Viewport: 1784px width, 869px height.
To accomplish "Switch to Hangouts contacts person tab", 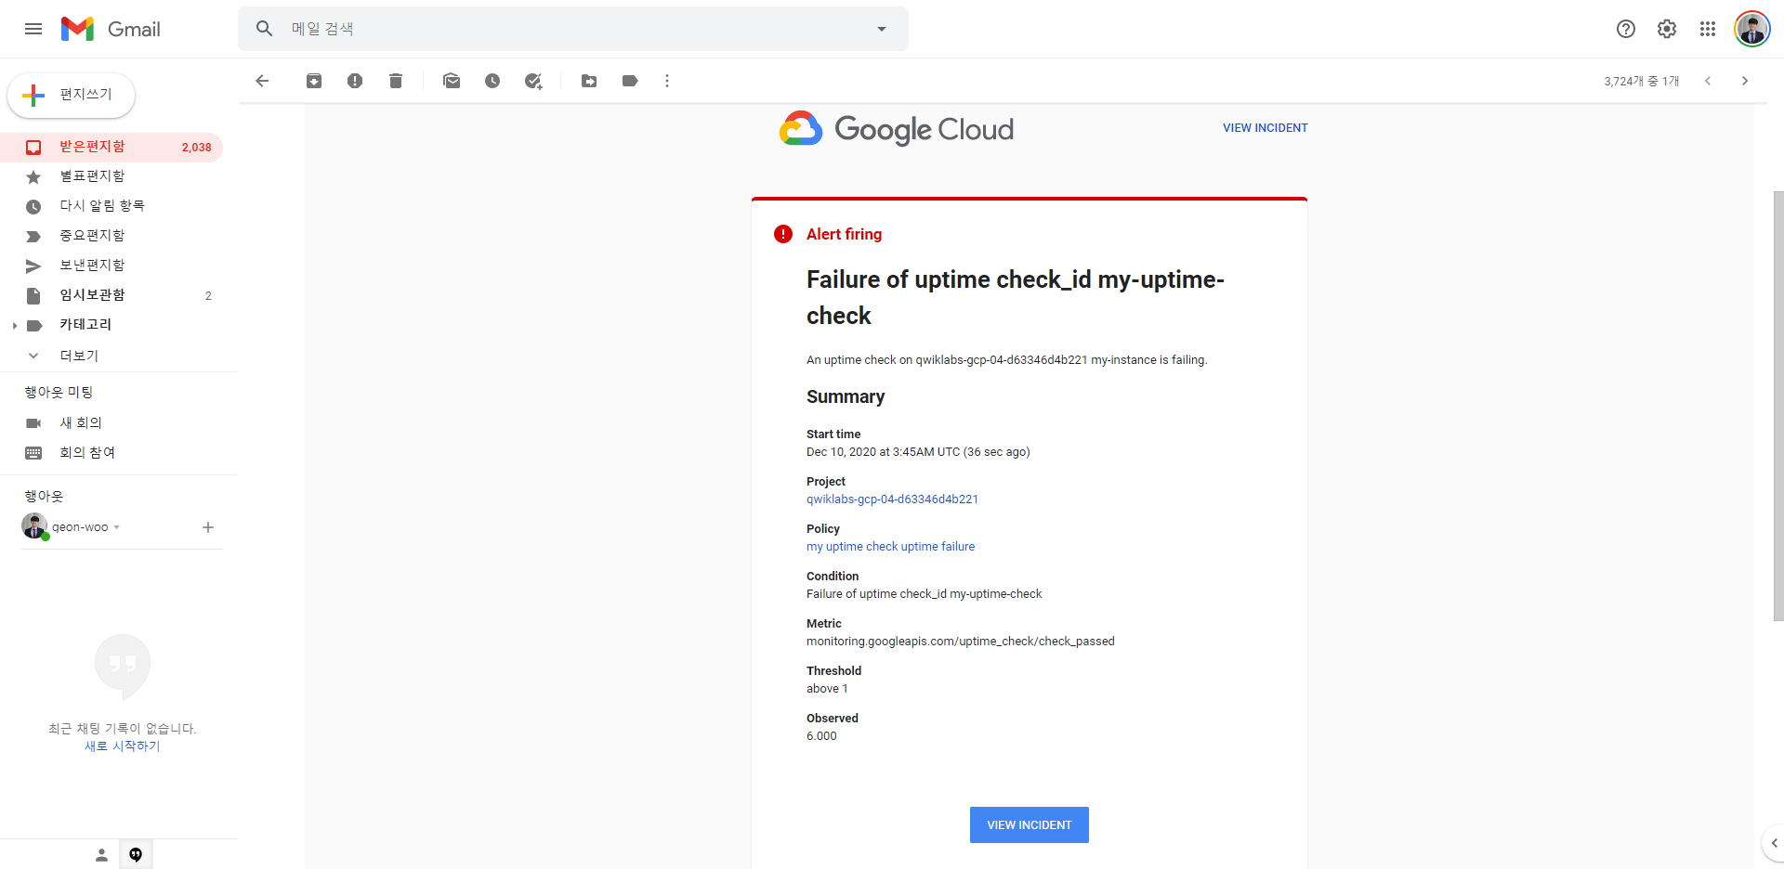I will point(101,855).
